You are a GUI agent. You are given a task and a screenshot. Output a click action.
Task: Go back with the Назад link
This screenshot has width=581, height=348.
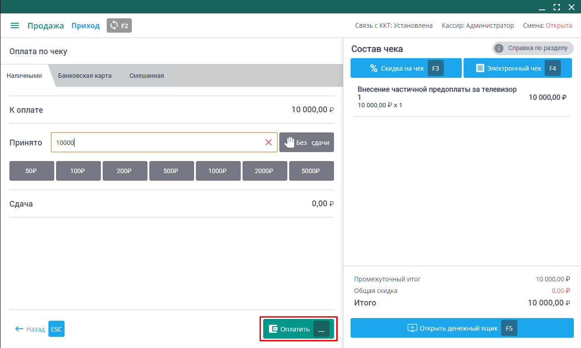35,329
